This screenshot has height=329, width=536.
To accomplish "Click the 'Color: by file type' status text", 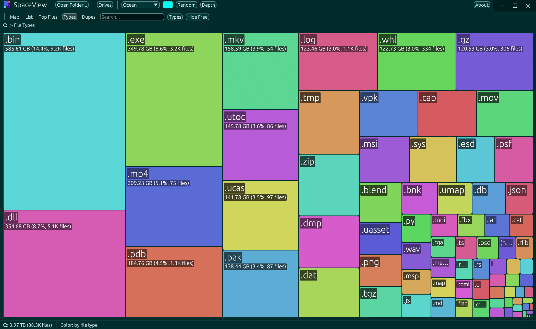I will (79, 325).
